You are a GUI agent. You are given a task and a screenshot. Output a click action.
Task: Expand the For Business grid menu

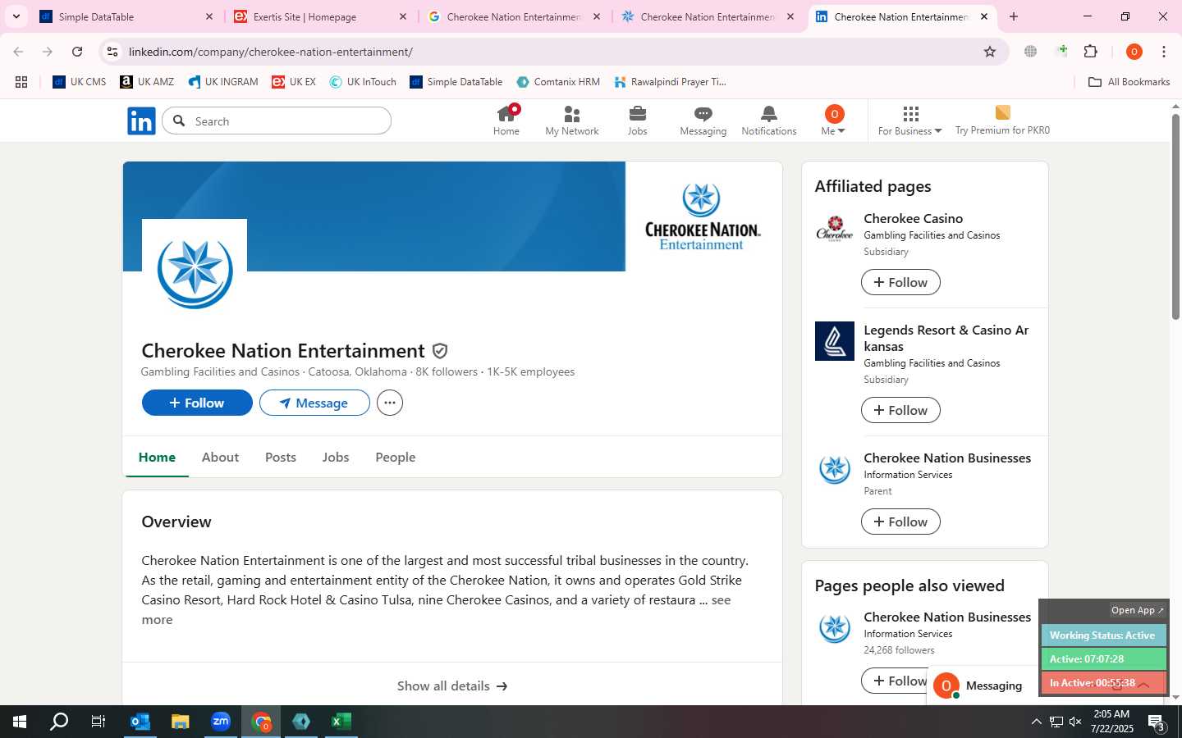click(x=909, y=121)
